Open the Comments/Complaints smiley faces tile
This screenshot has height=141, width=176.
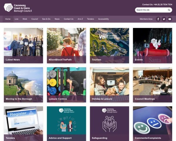(x=153, y=124)
